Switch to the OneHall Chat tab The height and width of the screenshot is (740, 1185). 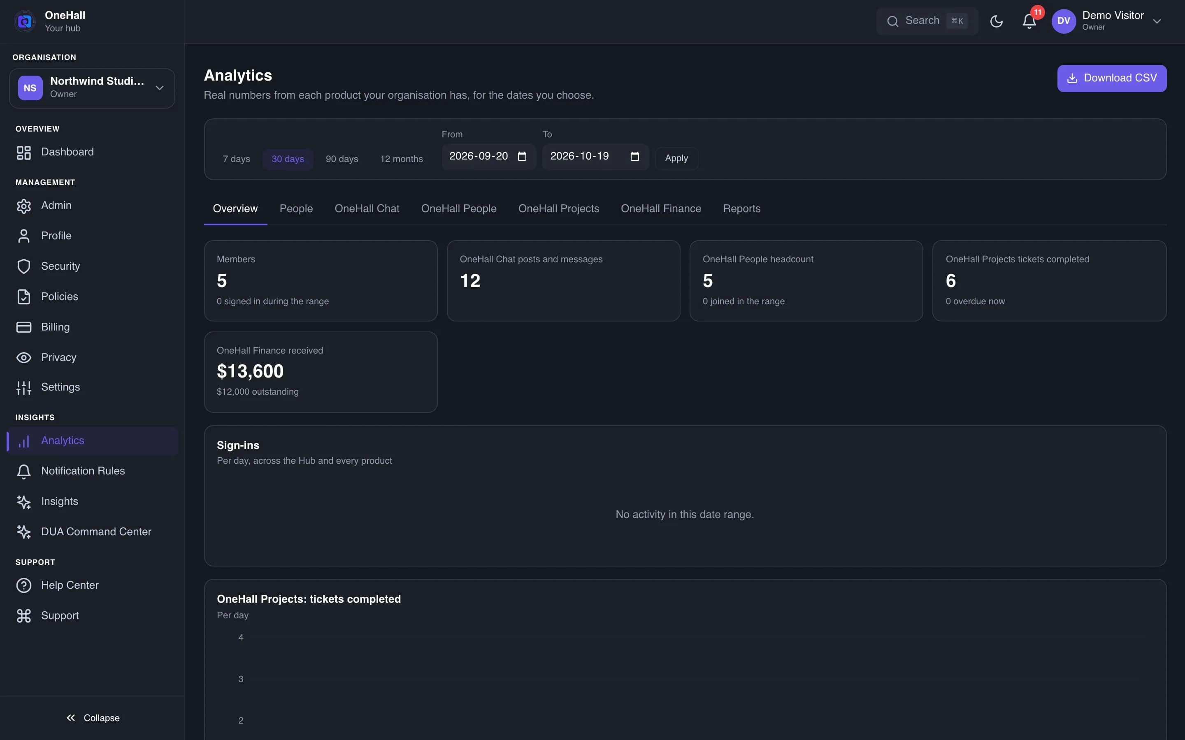(x=367, y=209)
